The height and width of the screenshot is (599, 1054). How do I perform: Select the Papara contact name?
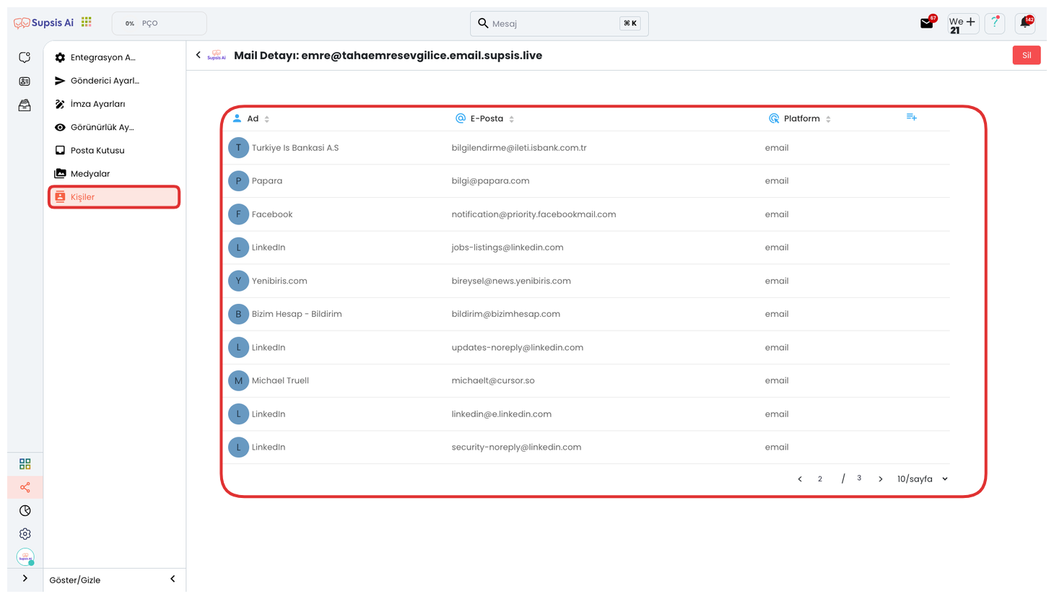coord(267,181)
